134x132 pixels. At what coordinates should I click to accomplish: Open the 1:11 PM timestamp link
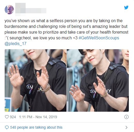(26, 117)
